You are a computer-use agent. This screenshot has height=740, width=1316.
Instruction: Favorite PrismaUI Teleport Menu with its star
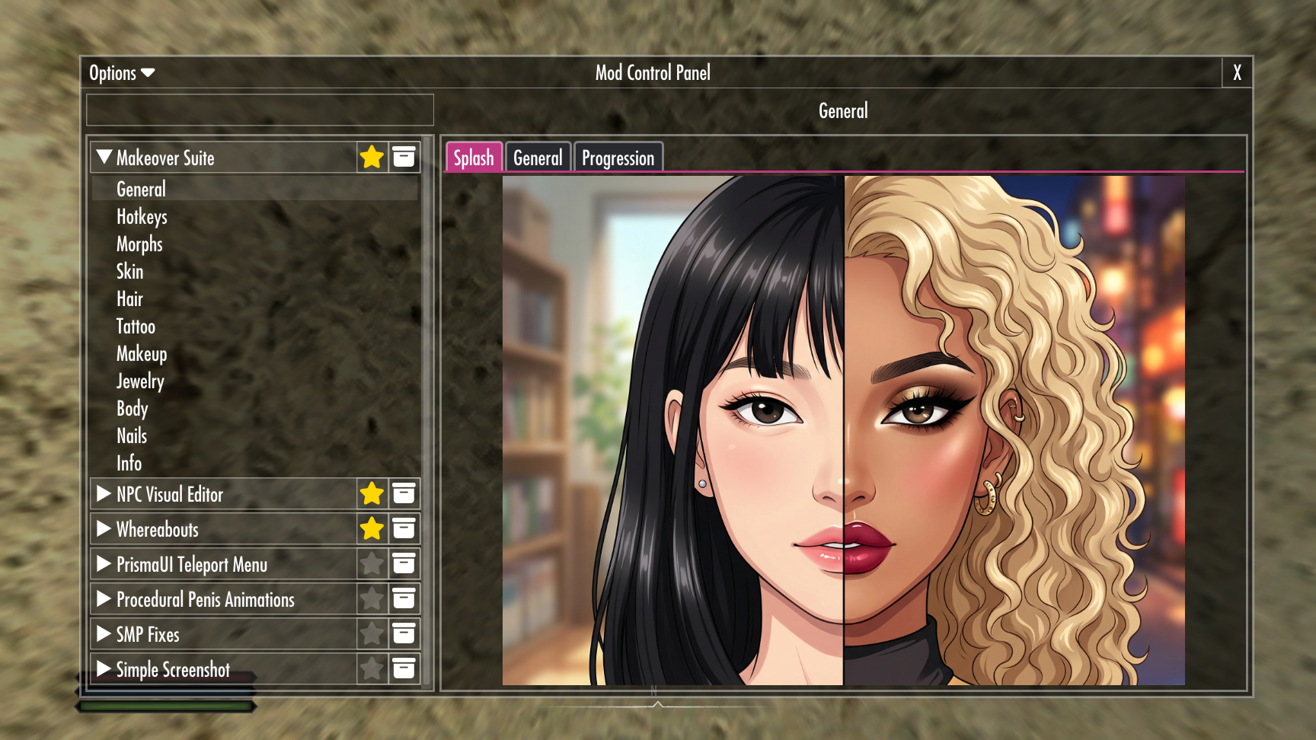pos(372,564)
